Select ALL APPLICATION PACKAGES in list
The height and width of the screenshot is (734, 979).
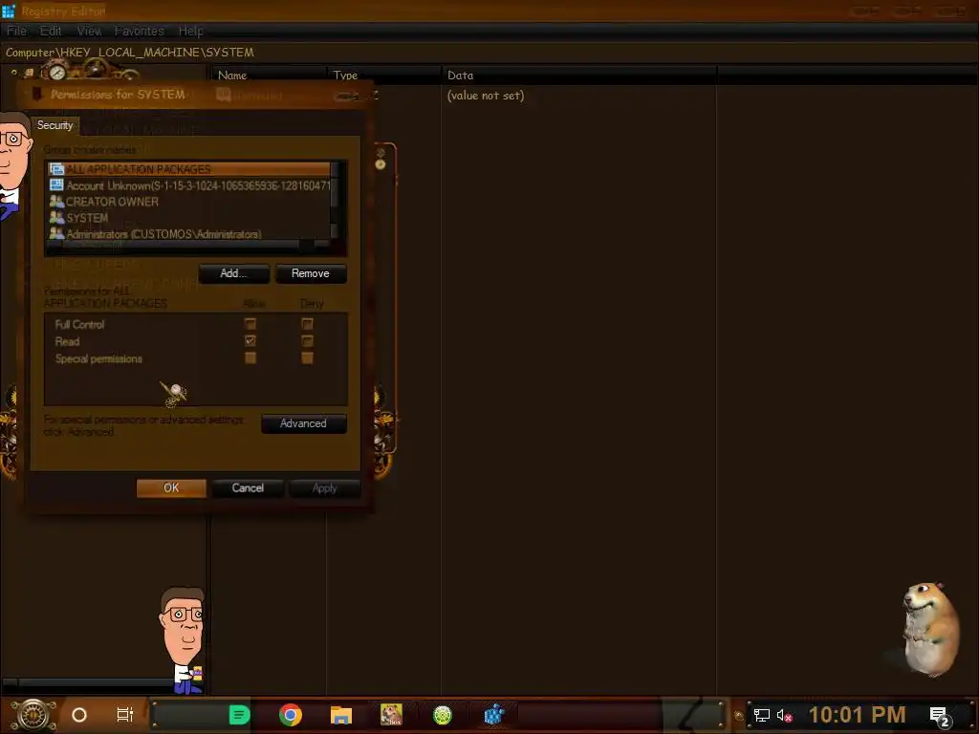(189, 169)
